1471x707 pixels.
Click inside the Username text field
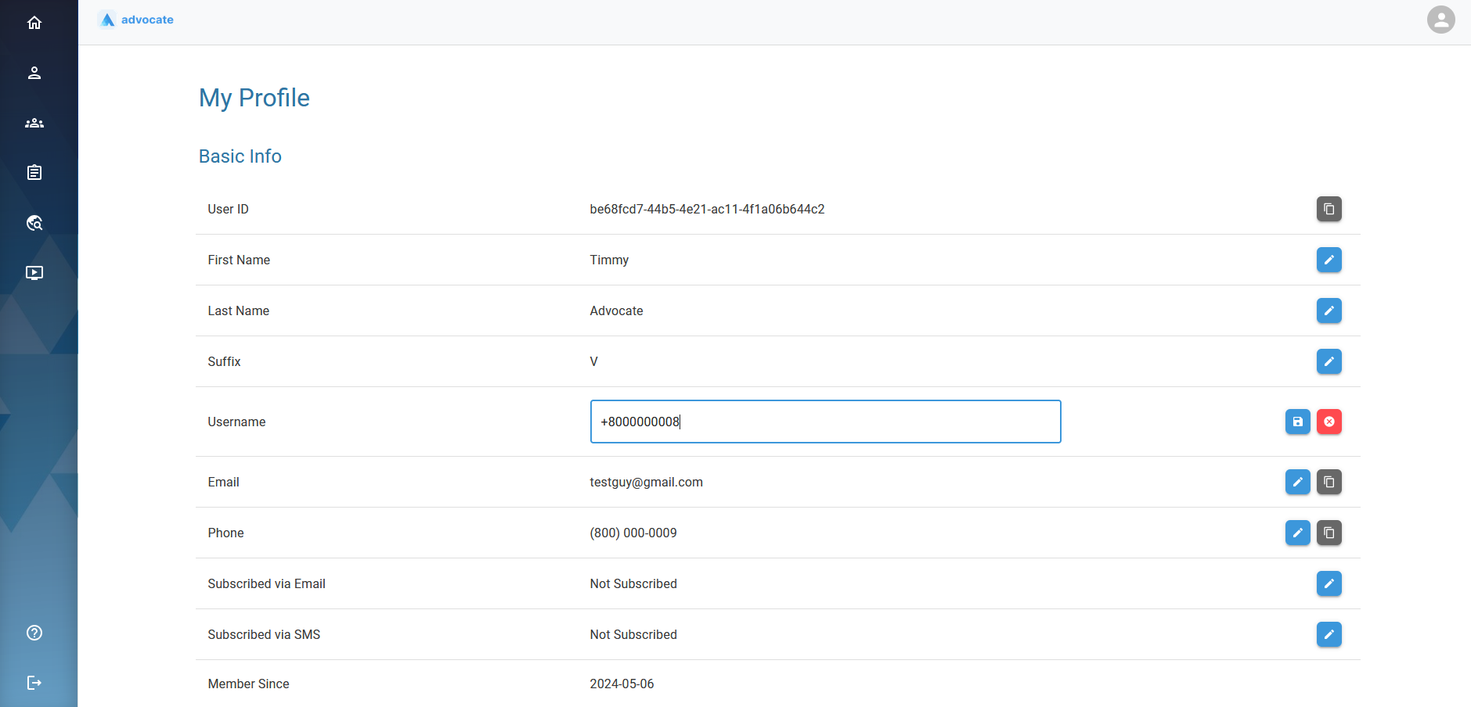[x=825, y=422]
